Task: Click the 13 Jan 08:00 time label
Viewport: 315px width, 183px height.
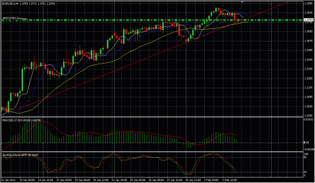Action: pyautogui.click(x=28, y=180)
